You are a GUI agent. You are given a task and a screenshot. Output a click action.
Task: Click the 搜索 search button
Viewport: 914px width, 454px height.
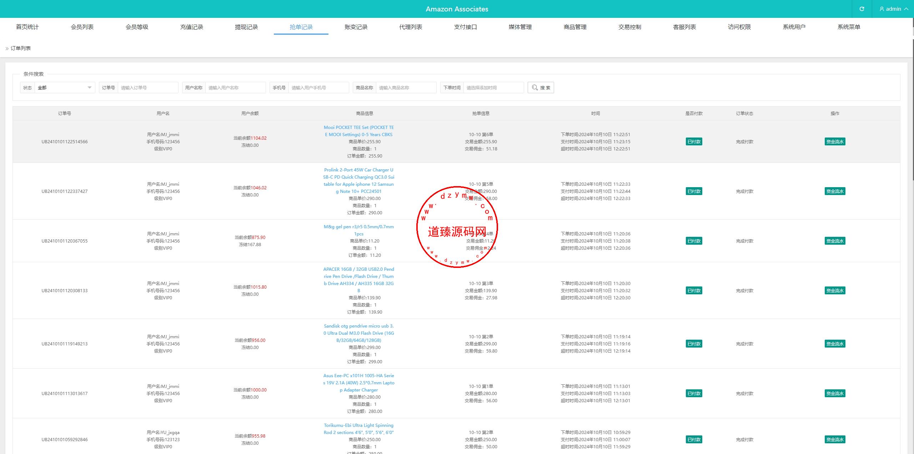pyautogui.click(x=541, y=88)
